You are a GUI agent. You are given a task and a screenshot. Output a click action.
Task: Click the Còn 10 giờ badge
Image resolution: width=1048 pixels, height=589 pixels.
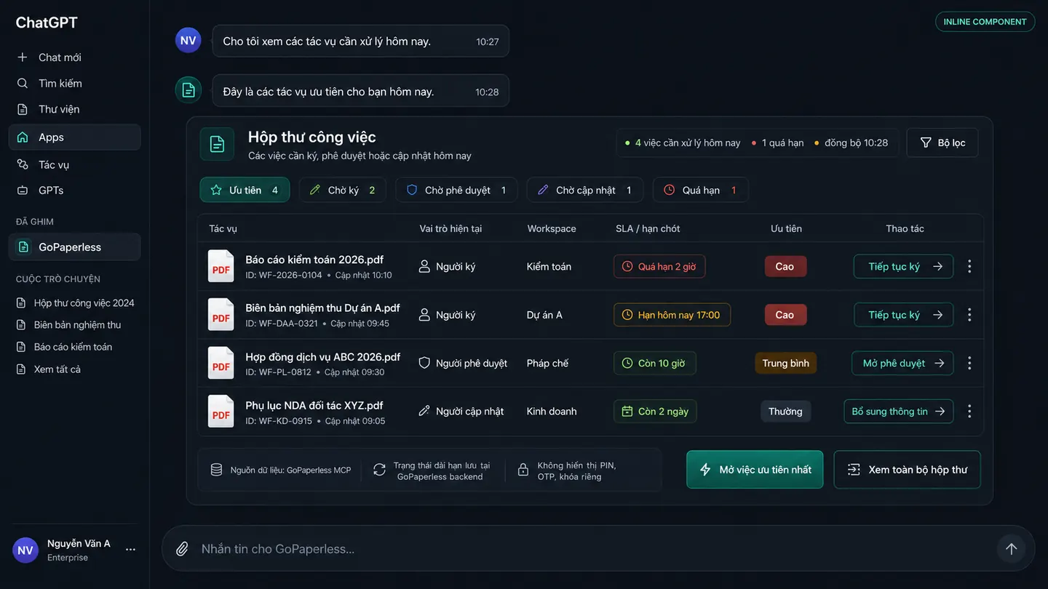point(654,363)
